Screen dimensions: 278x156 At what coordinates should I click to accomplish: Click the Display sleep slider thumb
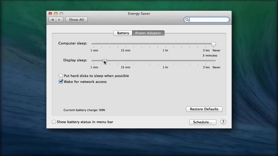105,61
